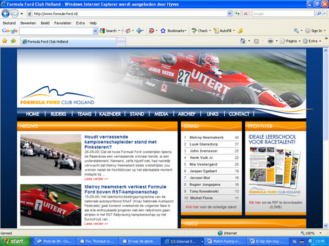This screenshot has height=246, width=329.
Task: Expand the Print options dropdown arrow
Action: 277,41
